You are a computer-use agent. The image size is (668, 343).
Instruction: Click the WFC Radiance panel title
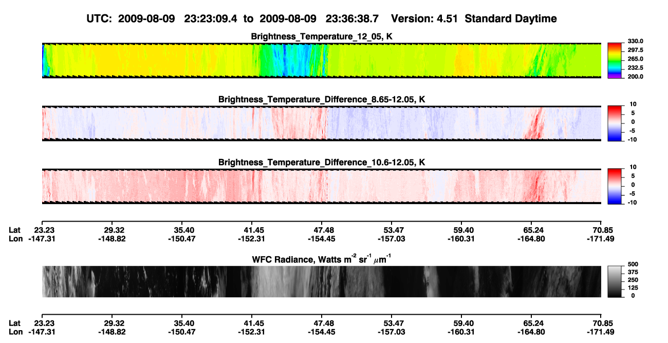click(x=322, y=259)
